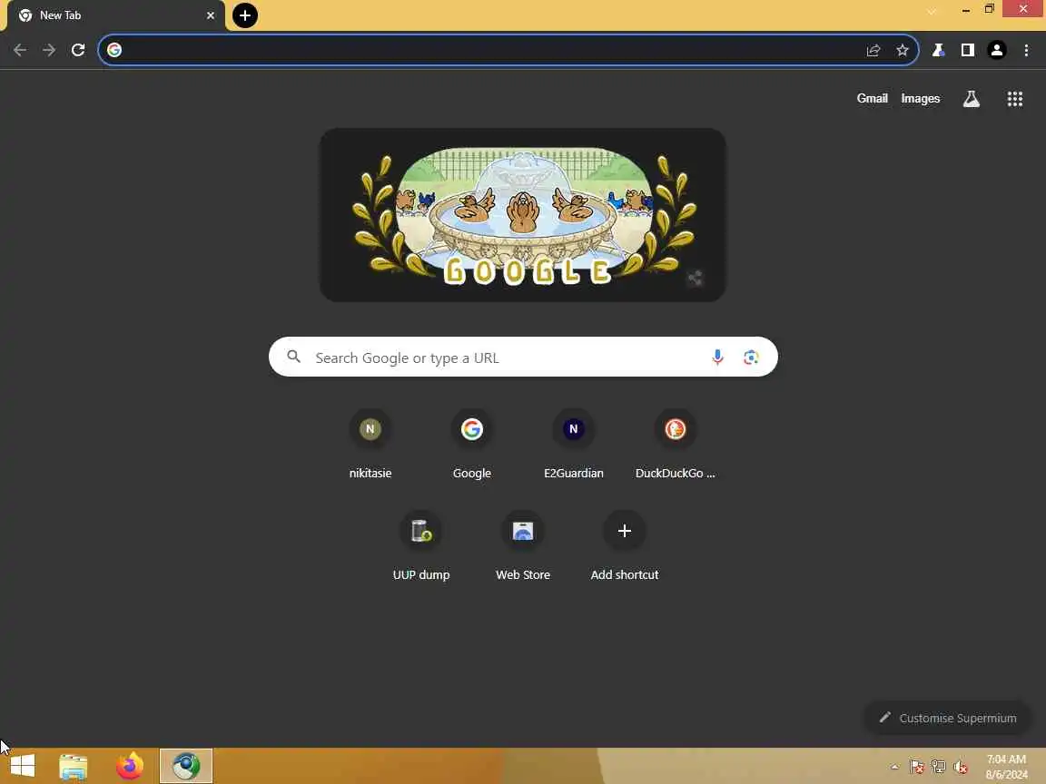The image size is (1046, 784).
Task: Open the Windows Start menu
Action: point(22,765)
